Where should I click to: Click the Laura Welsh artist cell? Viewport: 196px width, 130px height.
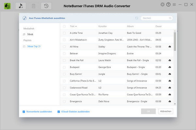coord(105,60)
